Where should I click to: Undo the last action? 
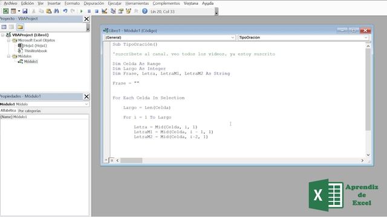pos(65,11)
